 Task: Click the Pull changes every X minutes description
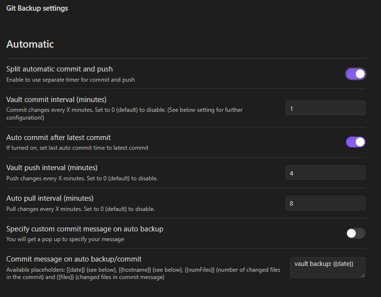point(81,209)
